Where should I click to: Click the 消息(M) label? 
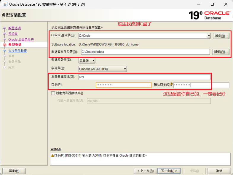coord(56,149)
